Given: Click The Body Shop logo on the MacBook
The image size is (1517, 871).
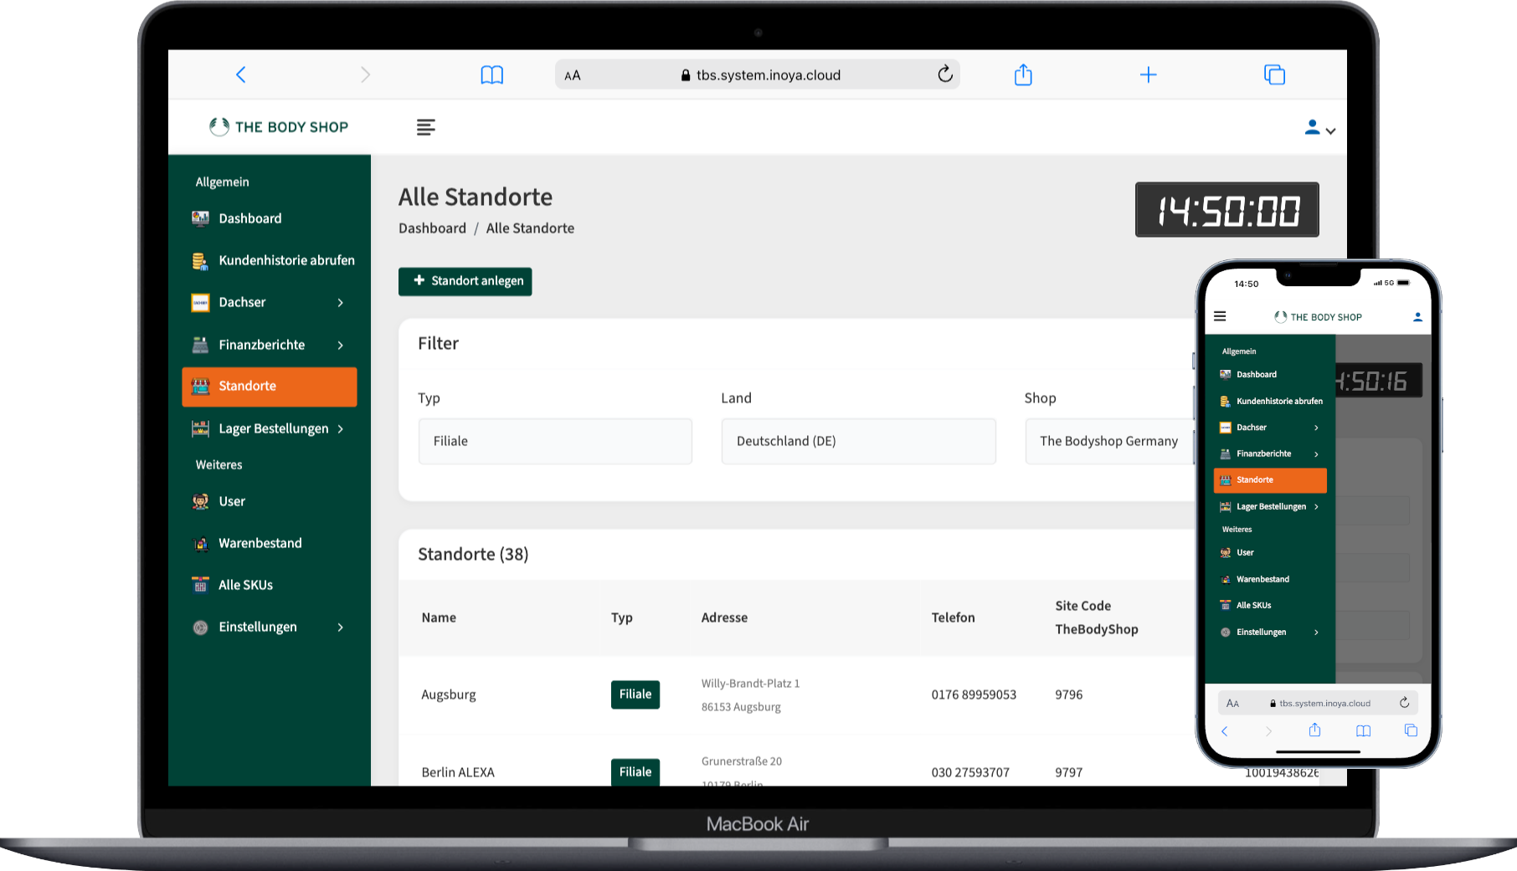Looking at the screenshot, I should pos(279,126).
